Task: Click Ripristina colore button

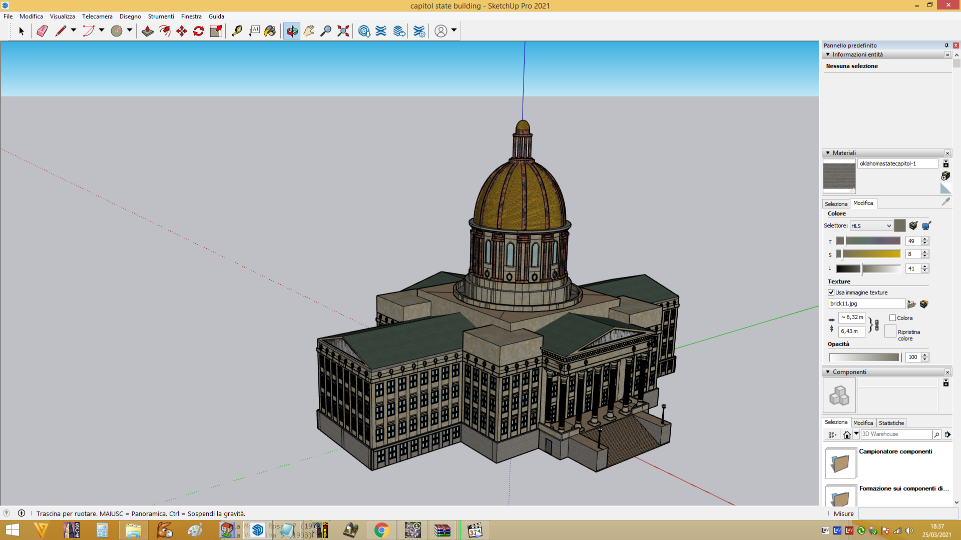Action: point(890,331)
